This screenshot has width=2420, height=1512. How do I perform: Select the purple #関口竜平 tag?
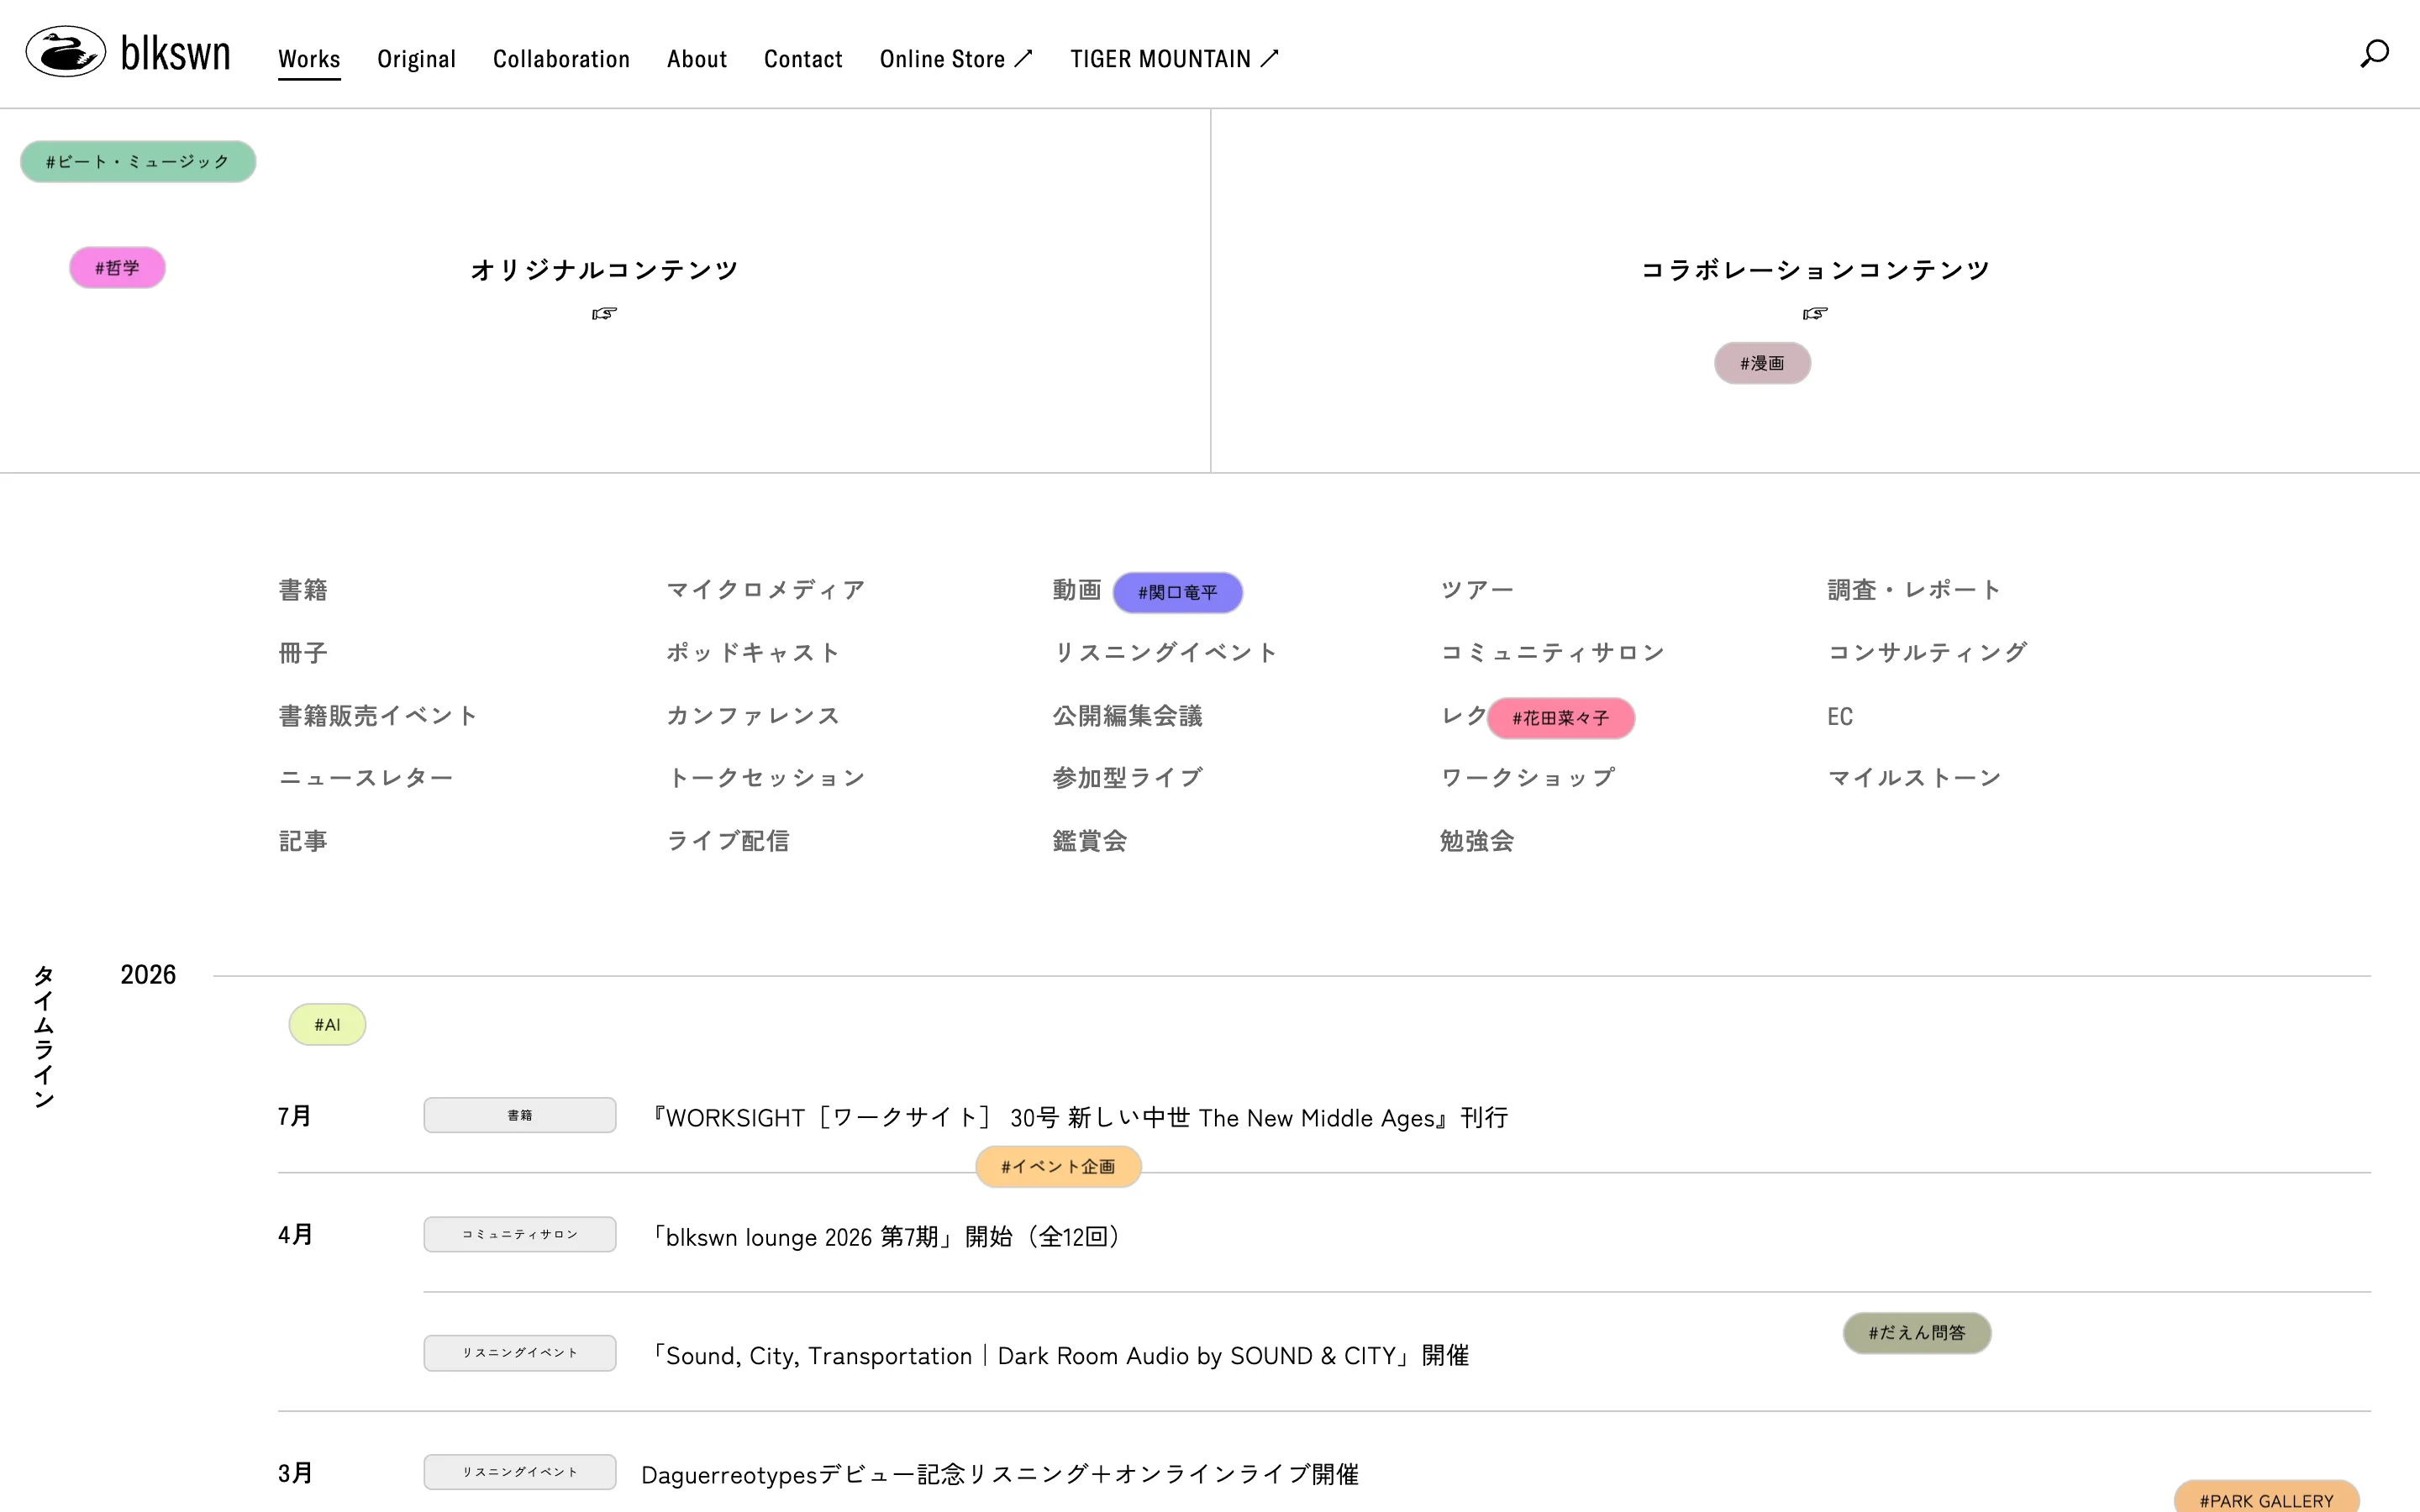point(1178,593)
